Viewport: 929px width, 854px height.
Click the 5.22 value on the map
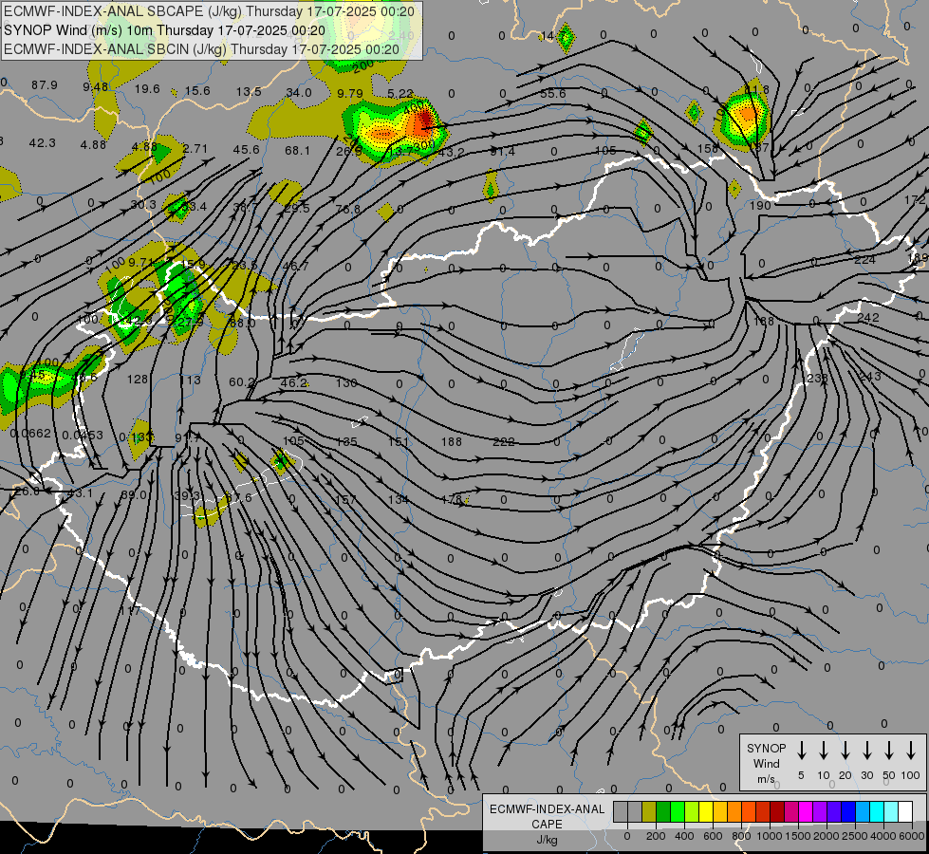coord(399,94)
